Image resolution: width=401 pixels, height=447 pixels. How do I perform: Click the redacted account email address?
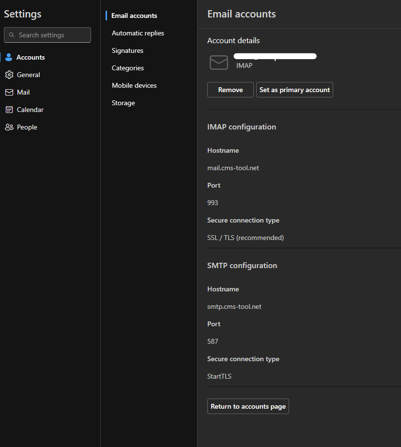275,56
